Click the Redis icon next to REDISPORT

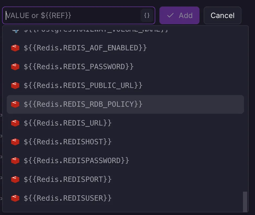click(x=15, y=180)
